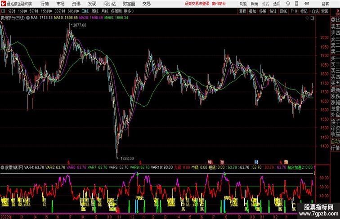Select the 2077.00 high price label
The height and width of the screenshot is (219, 340).
click(x=80, y=25)
